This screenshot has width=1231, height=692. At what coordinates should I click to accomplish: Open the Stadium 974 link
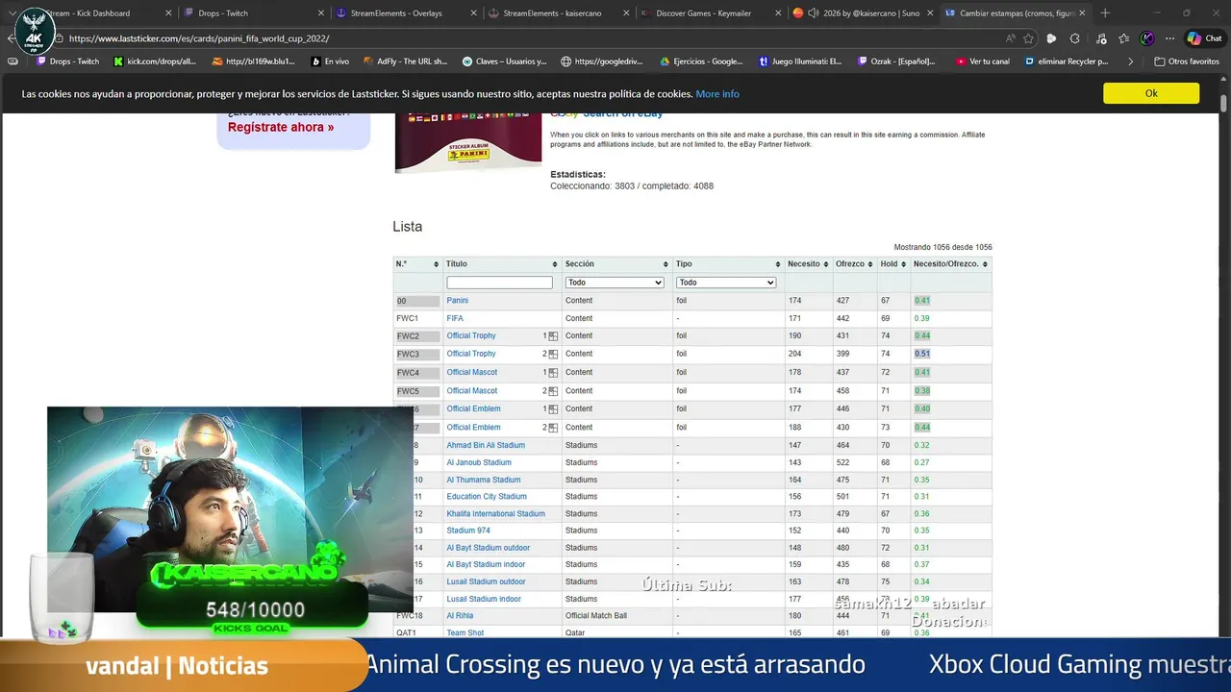tap(468, 531)
